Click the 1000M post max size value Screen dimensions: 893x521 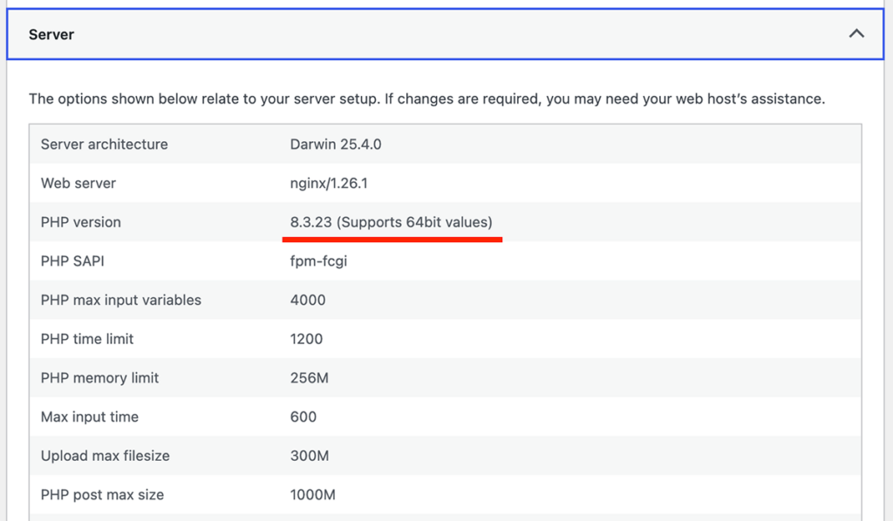(313, 495)
